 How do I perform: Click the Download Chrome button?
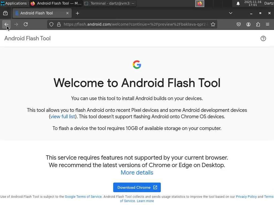click(137, 187)
